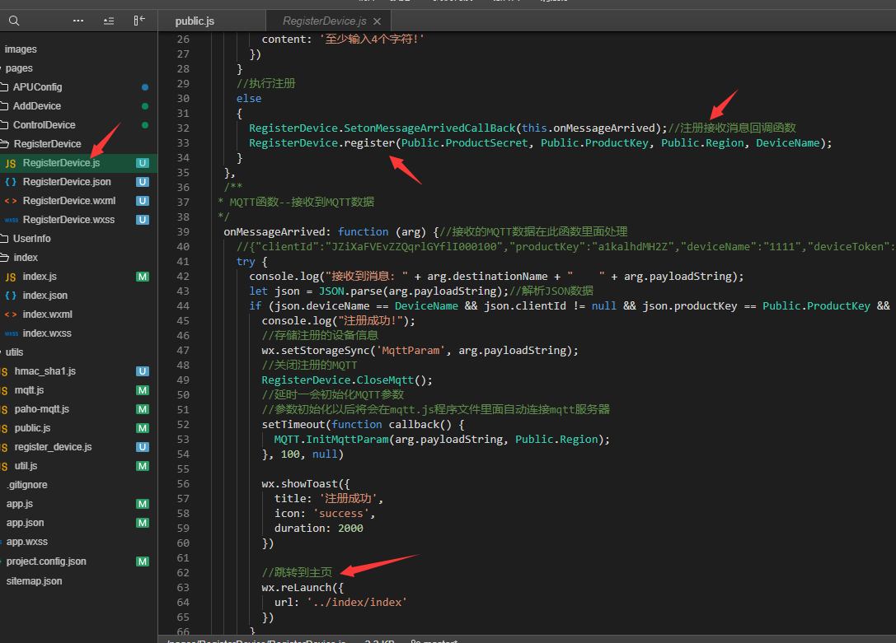Click the 'MQTT.InitMqttParam' call in code
Screen dimensions: 896x643
tap(331, 440)
